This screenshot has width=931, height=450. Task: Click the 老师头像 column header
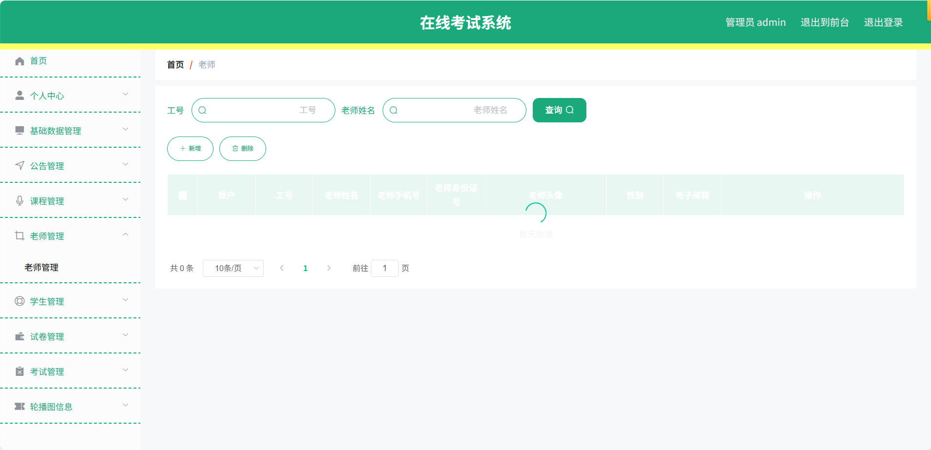click(545, 196)
